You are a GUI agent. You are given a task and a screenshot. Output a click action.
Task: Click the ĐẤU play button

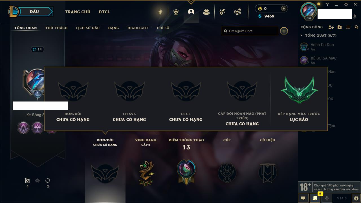pos(34,12)
